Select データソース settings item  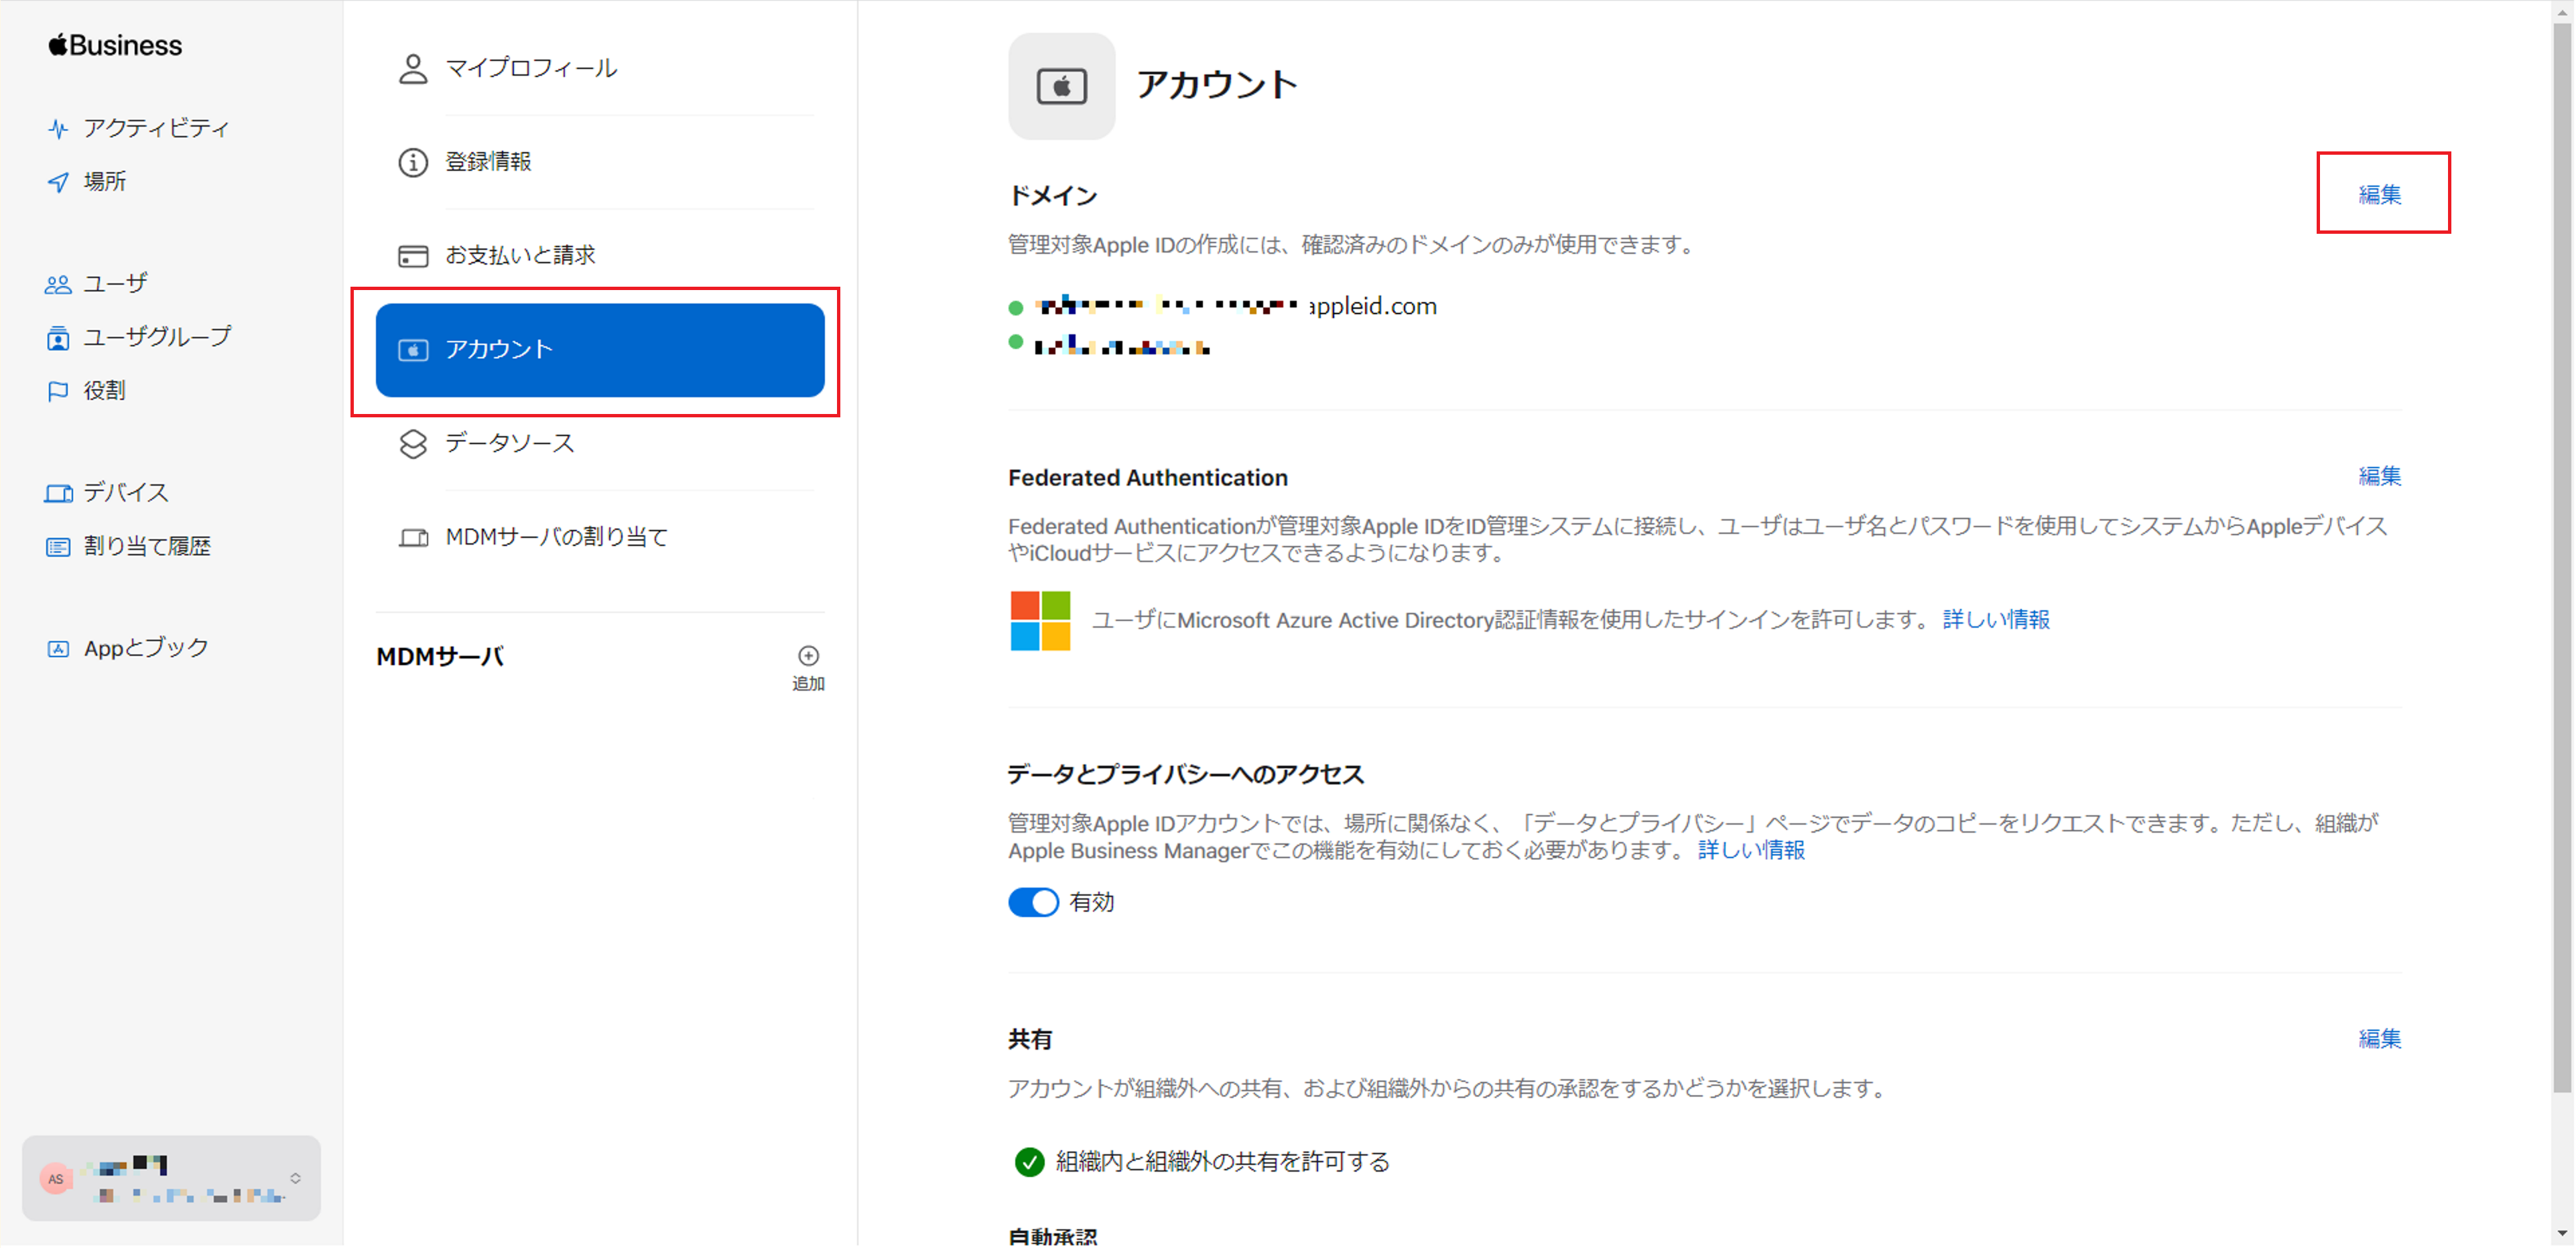click(600, 444)
